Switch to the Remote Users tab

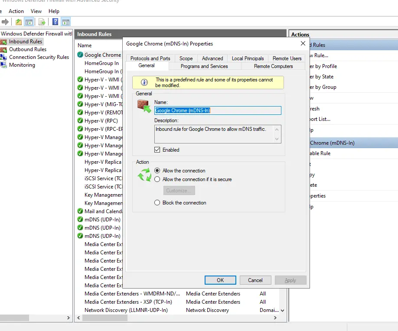click(287, 58)
